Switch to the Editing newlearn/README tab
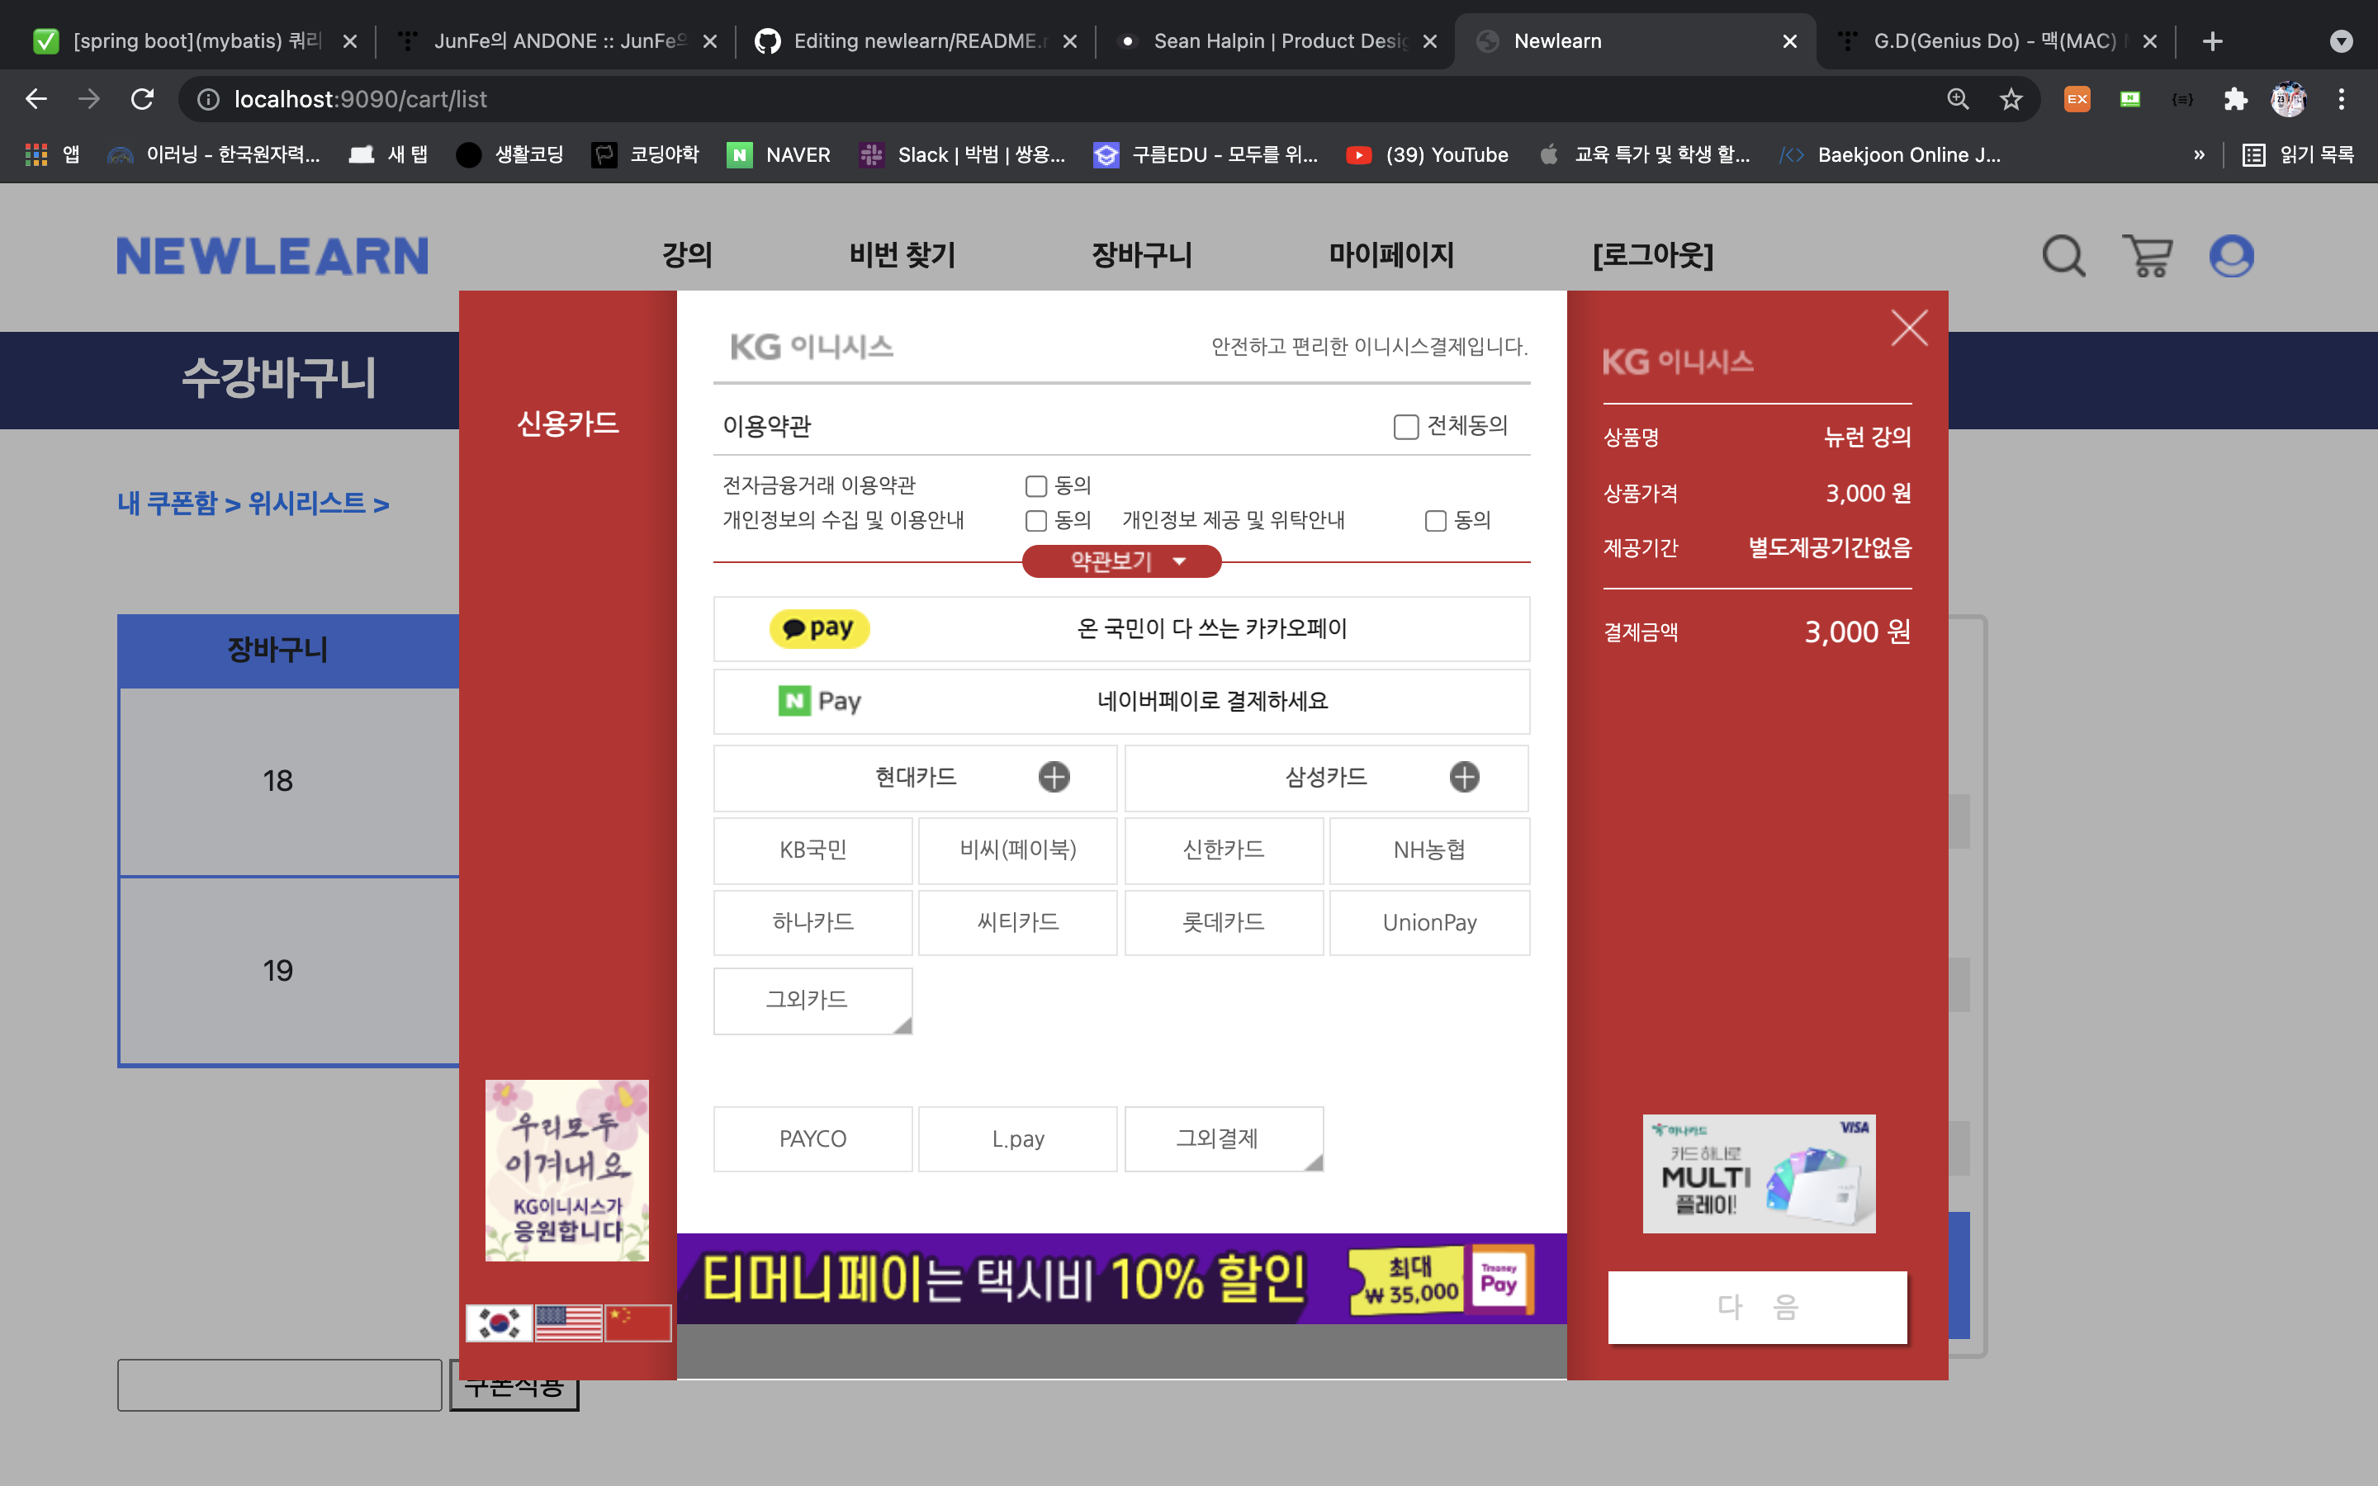This screenshot has height=1486, width=2378. pyautogui.click(x=914, y=41)
